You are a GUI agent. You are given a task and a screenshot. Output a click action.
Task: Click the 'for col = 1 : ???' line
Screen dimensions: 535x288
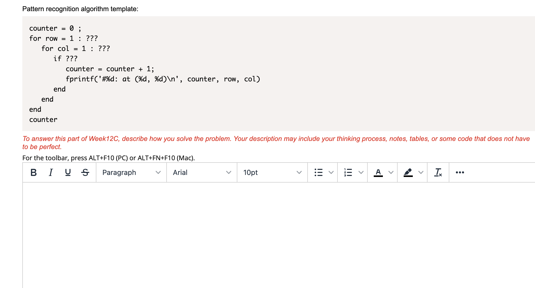(76, 48)
